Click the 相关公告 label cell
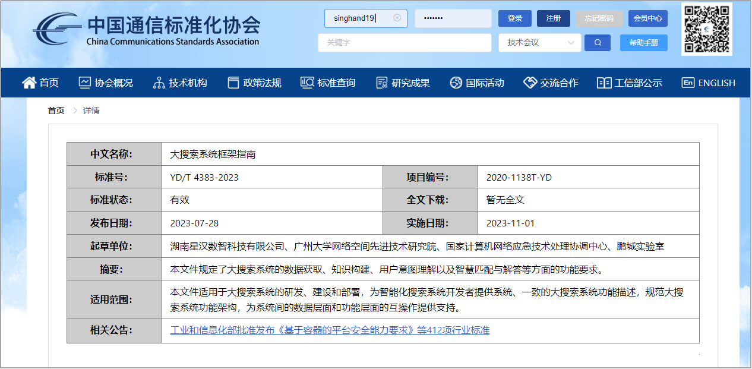 coord(114,330)
